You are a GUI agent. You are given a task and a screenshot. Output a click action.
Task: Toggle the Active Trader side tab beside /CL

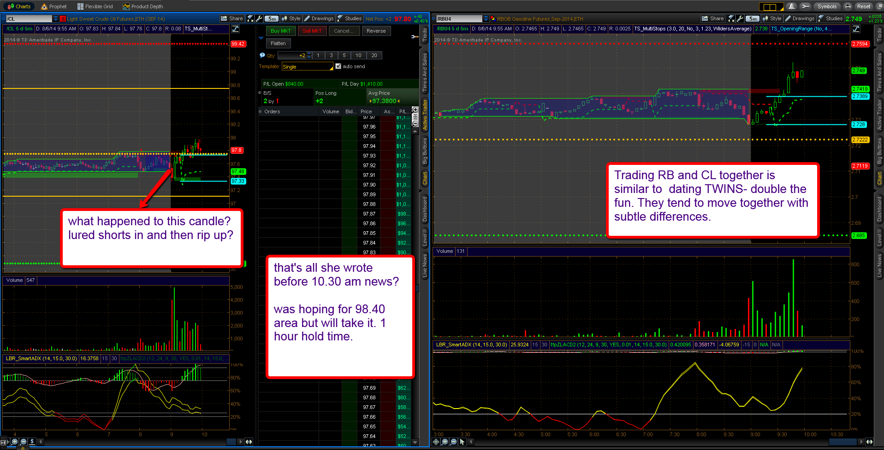click(x=425, y=114)
